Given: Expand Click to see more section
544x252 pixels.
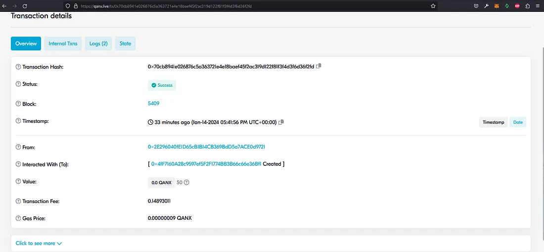Looking at the screenshot, I should tap(39, 243).
